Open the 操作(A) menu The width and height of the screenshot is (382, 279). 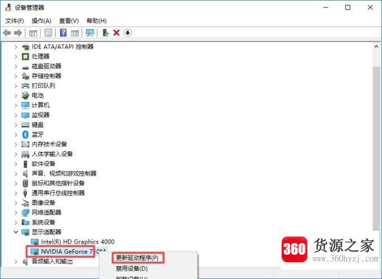(41, 21)
